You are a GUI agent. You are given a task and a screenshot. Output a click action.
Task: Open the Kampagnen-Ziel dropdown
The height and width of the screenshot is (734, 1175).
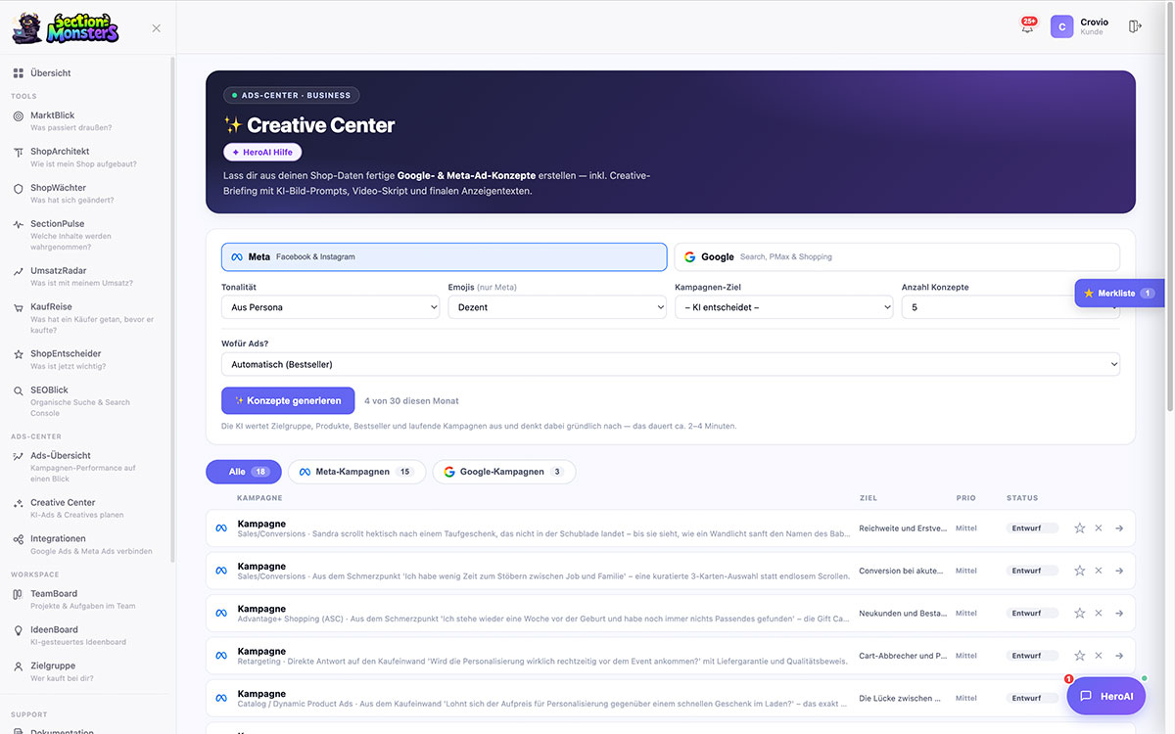(784, 307)
